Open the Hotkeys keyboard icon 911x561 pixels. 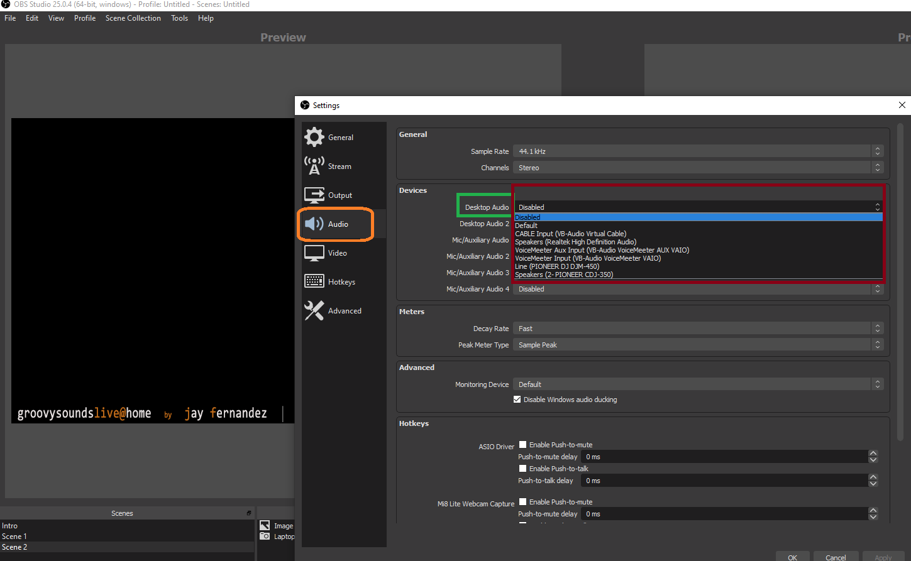(314, 281)
